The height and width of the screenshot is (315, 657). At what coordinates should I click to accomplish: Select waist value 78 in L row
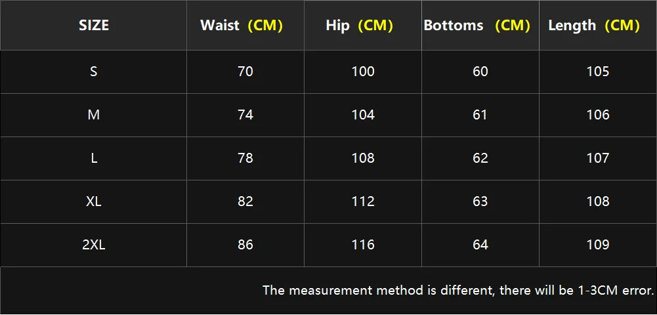click(245, 158)
